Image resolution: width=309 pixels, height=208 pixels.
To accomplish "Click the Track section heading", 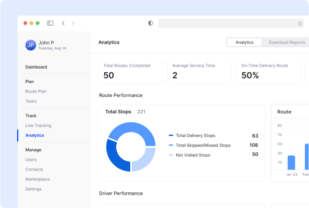I will coord(31,115).
